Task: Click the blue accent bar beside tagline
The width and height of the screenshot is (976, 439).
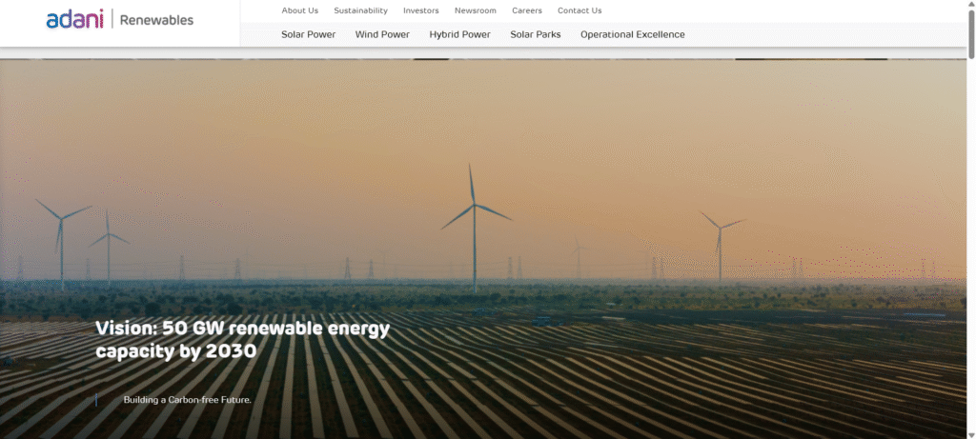Action: coord(96,400)
